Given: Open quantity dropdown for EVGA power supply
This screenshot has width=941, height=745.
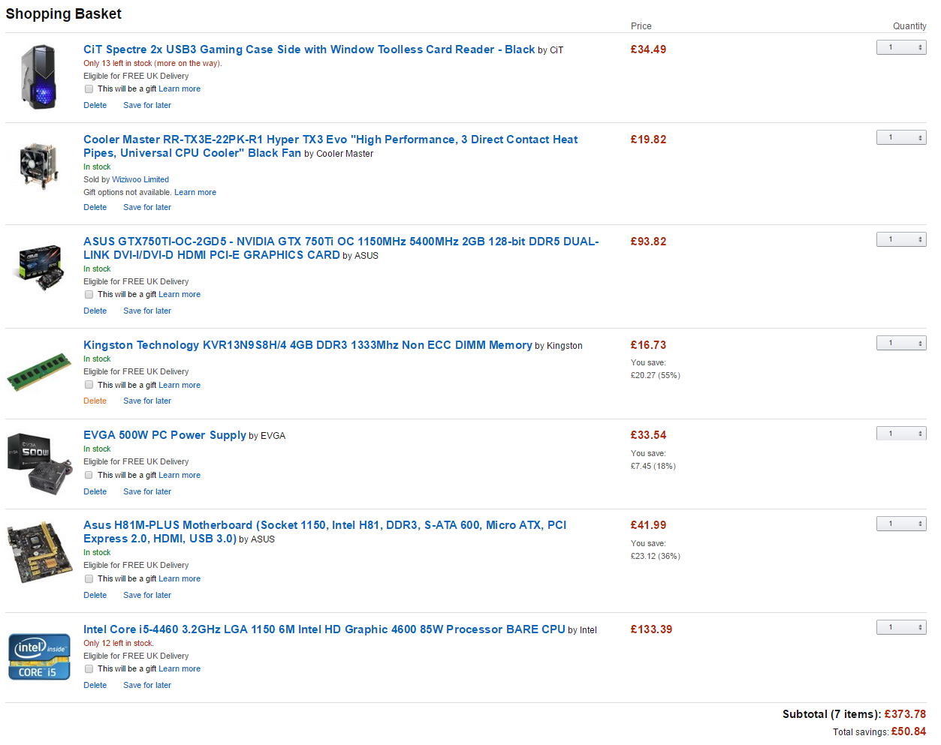Looking at the screenshot, I should pos(900,434).
